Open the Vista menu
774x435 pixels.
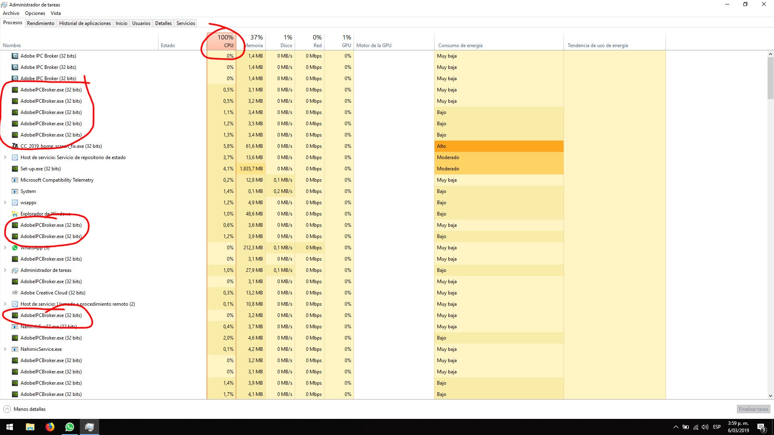point(56,13)
